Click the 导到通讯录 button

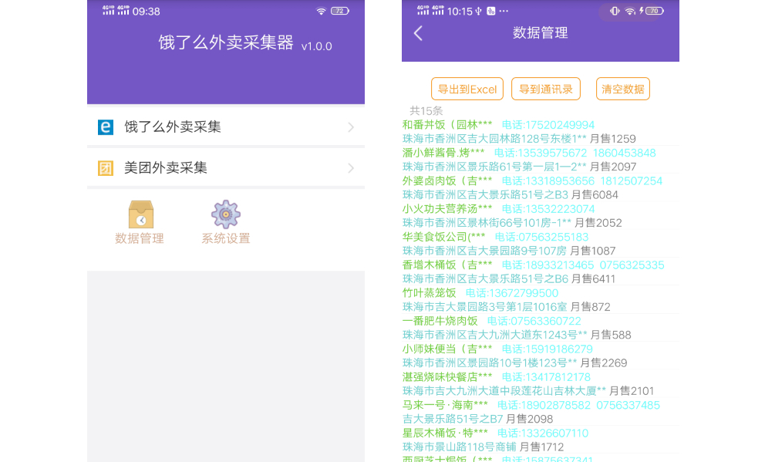[x=545, y=89]
